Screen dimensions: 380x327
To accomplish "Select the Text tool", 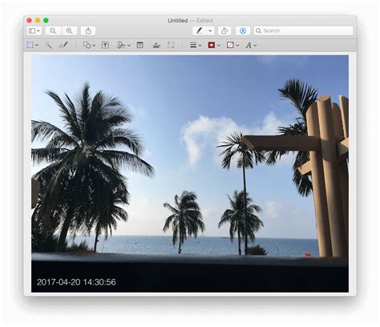I will point(105,45).
